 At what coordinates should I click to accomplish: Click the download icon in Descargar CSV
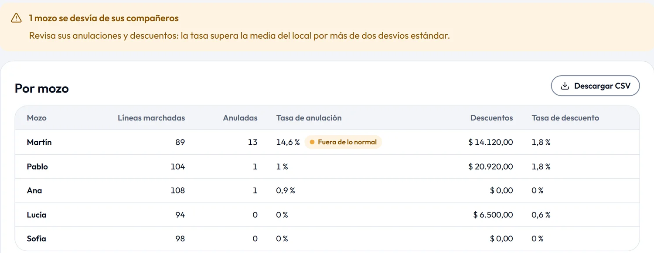(x=565, y=86)
